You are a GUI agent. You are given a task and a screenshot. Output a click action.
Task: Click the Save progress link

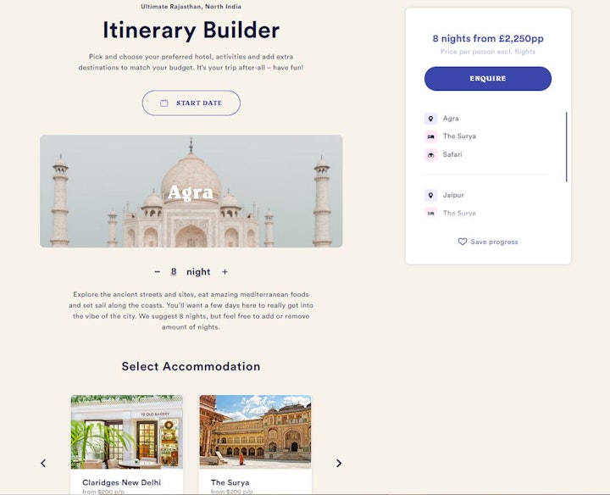(494, 242)
